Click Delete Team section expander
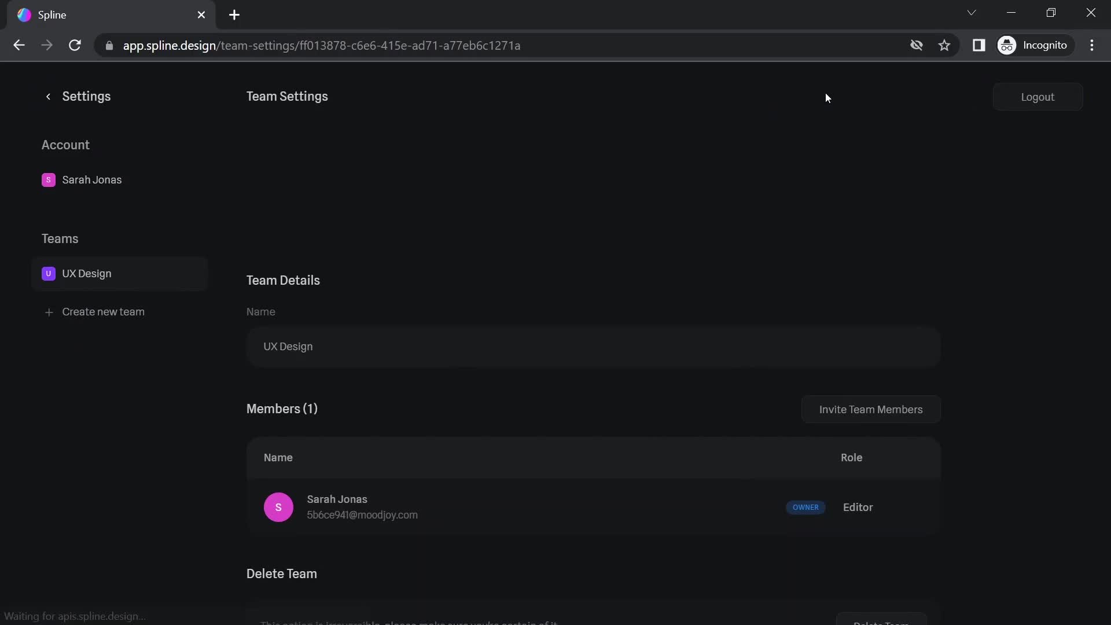This screenshot has width=1111, height=625. 281,573
